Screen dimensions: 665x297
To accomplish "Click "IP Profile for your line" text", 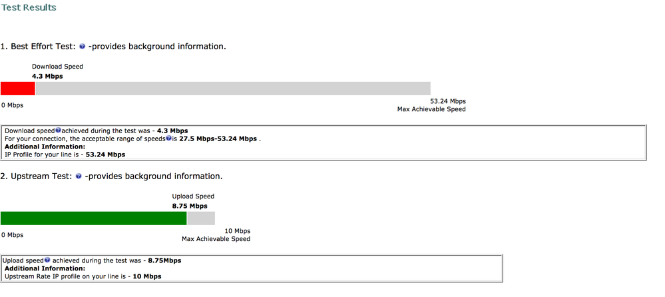I will coord(43,155).
